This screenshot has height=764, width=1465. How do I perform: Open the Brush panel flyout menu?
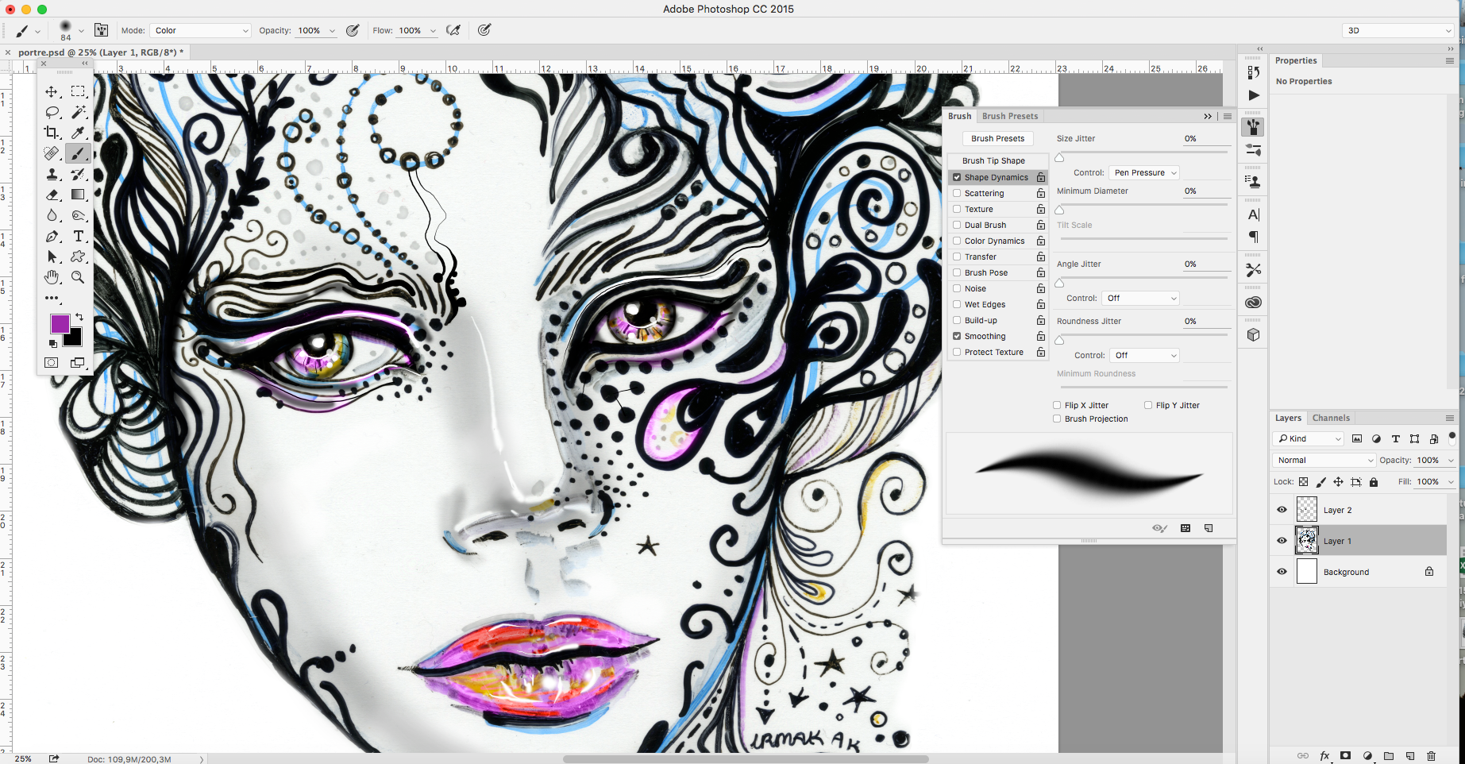[x=1228, y=116]
